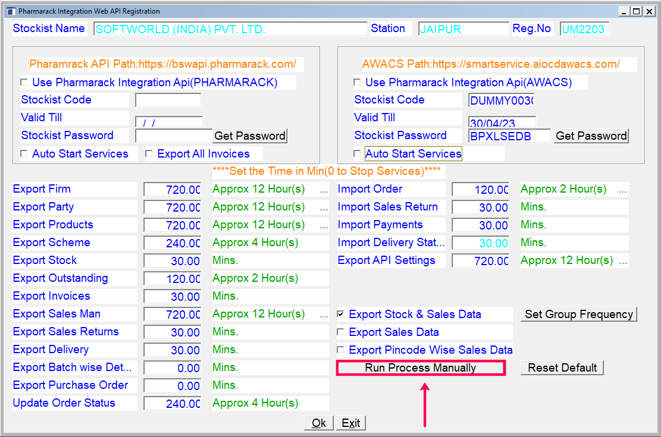
Task: Close the Pharmarack registration window
Action: coord(650,11)
